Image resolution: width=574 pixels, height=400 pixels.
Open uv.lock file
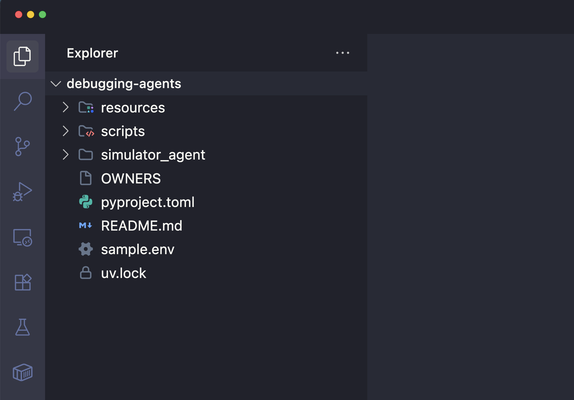coord(124,273)
